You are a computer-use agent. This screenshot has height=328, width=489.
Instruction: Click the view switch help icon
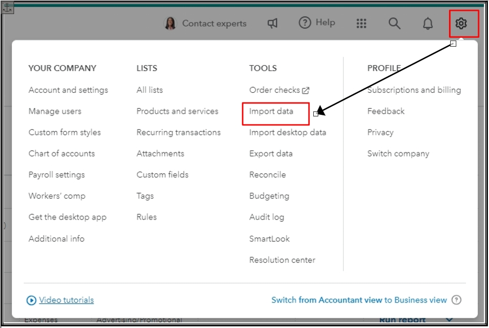click(x=456, y=300)
